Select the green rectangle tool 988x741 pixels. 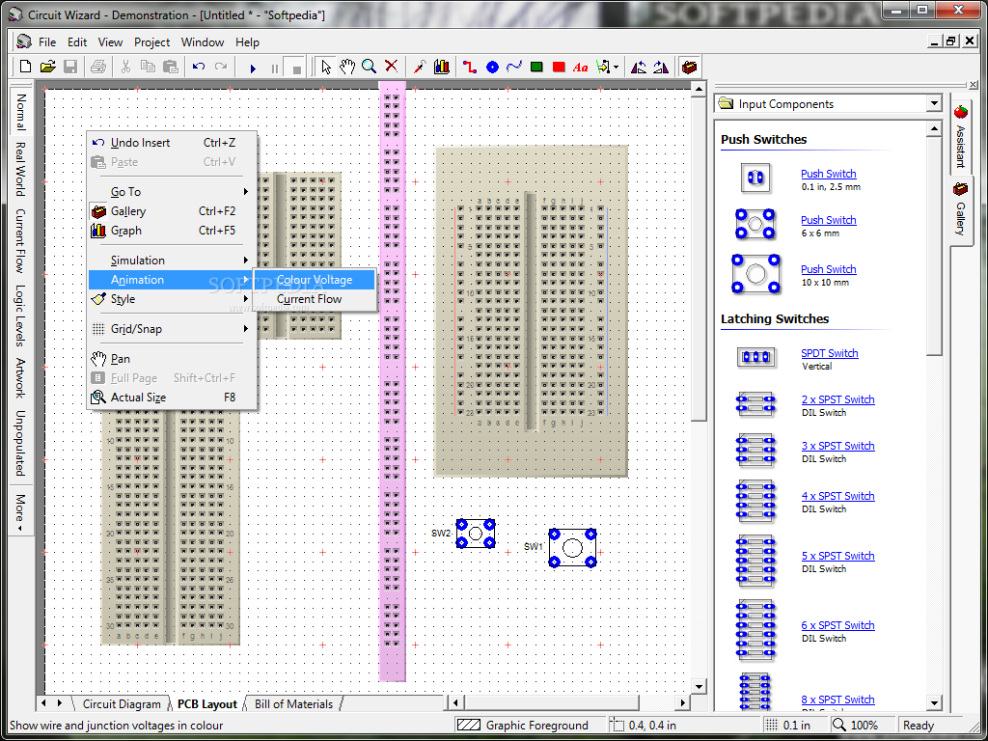(536, 67)
